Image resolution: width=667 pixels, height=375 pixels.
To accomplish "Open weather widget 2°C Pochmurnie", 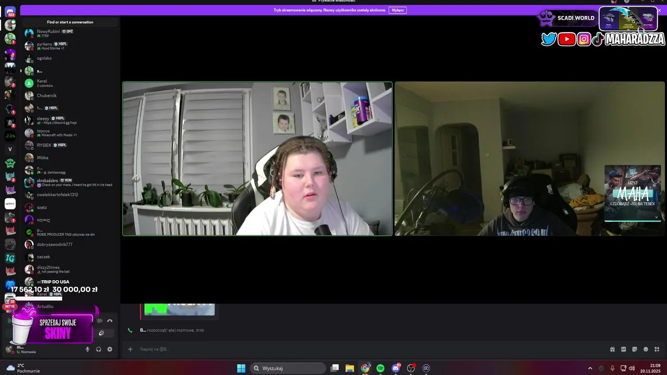I will tap(24, 368).
